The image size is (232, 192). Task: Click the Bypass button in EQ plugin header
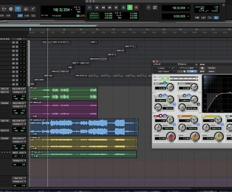tap(211, 68)
